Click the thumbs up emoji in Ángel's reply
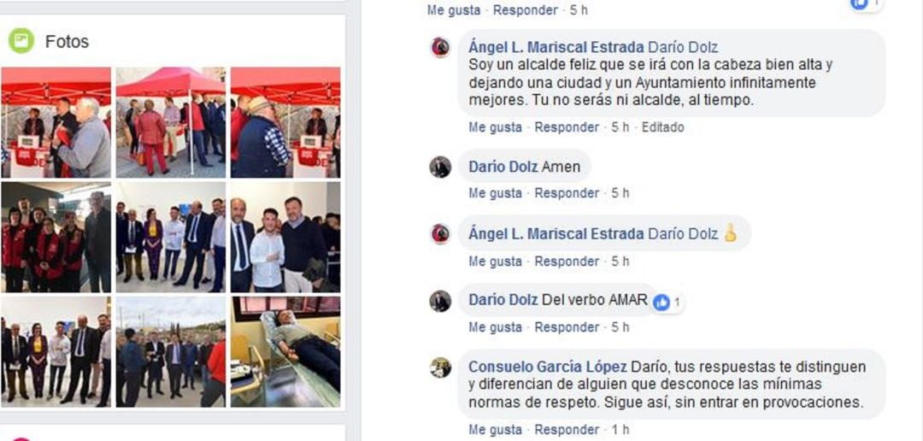Image resolution: width=923 pixels, height=441 pixels. pos(731,233)
